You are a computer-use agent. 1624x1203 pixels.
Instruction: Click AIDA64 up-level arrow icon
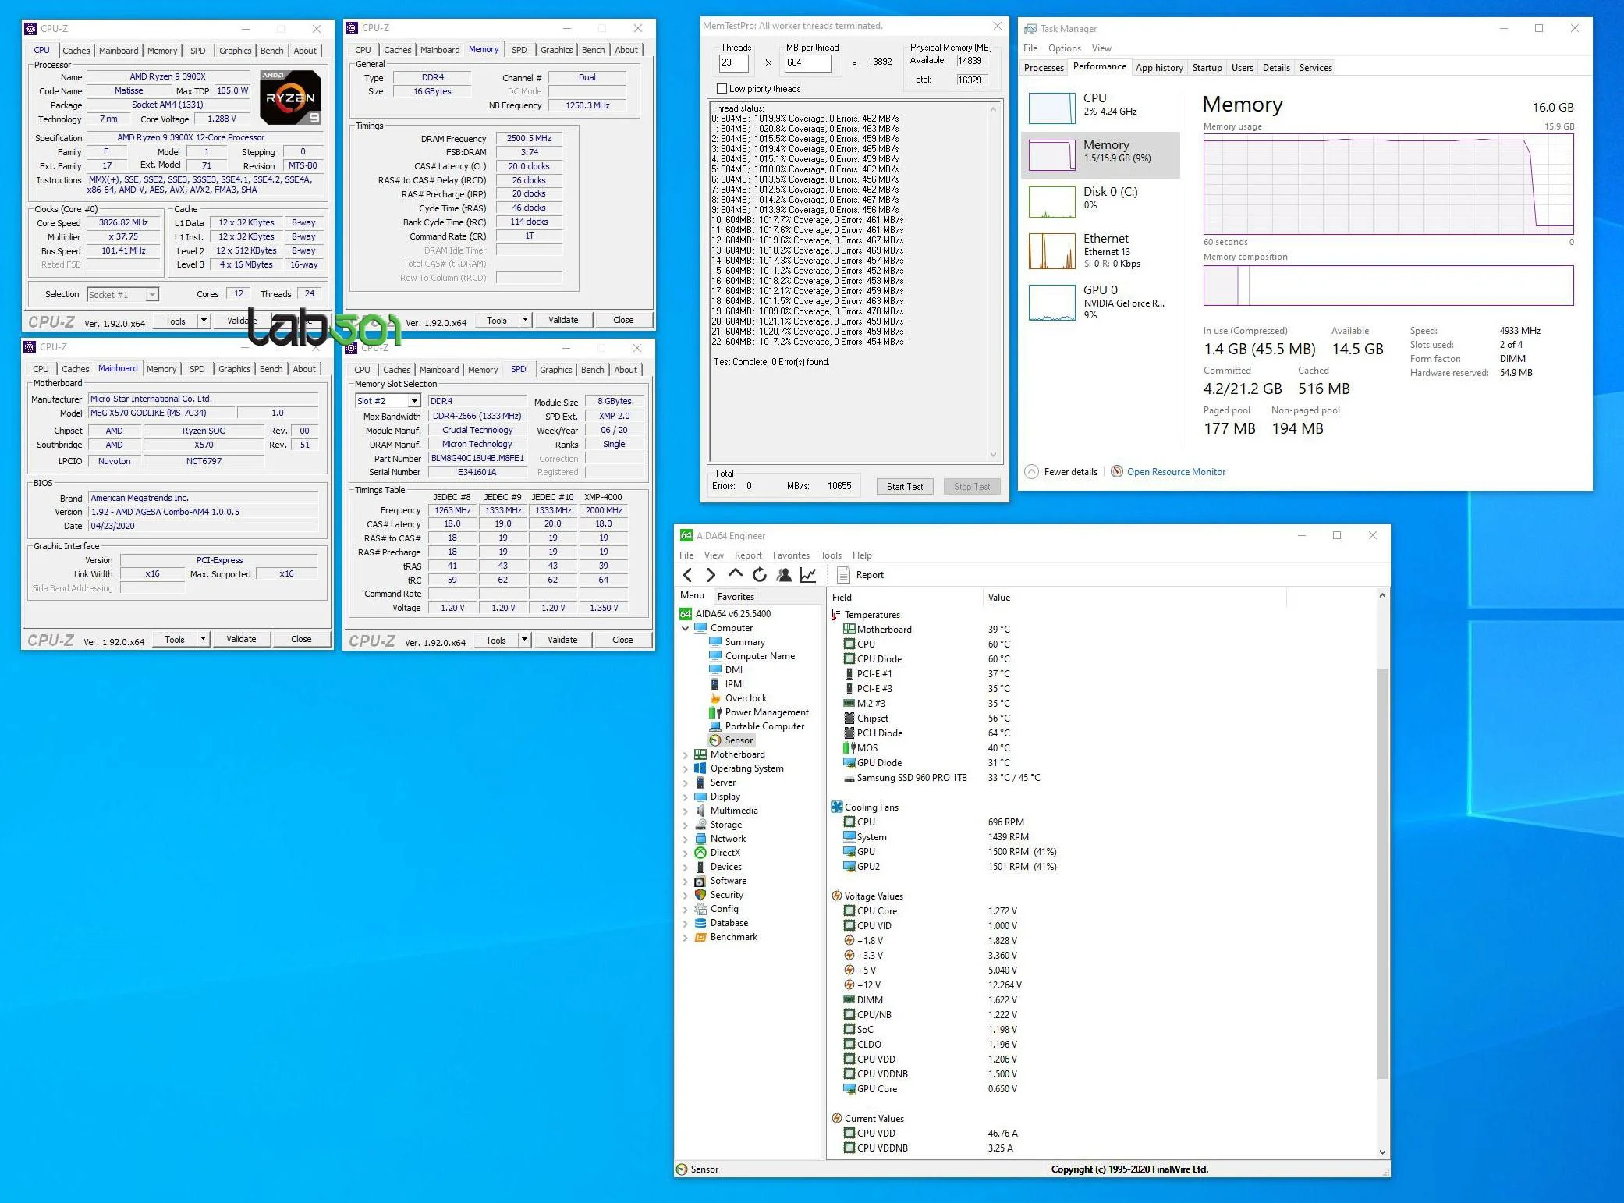pos(735,574)
